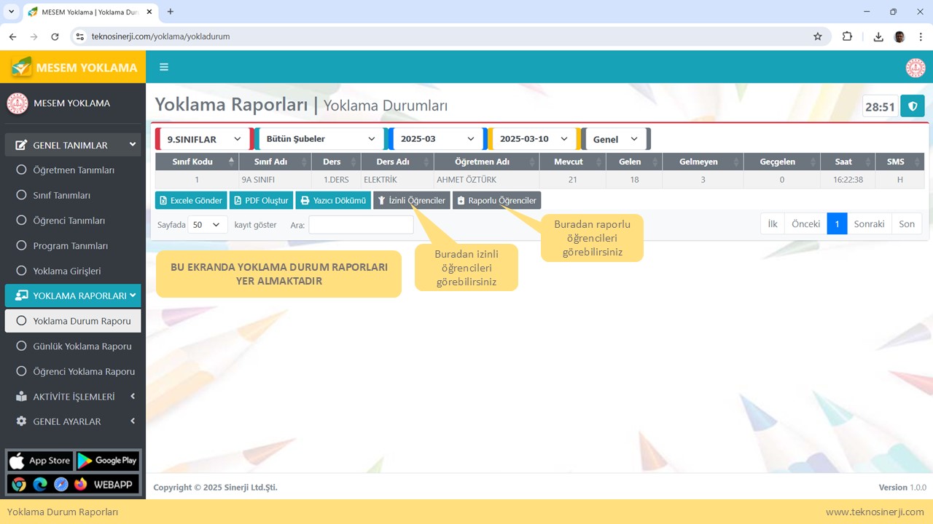
Task: Click the shield icon next to timer
Action: coord(912,106)
